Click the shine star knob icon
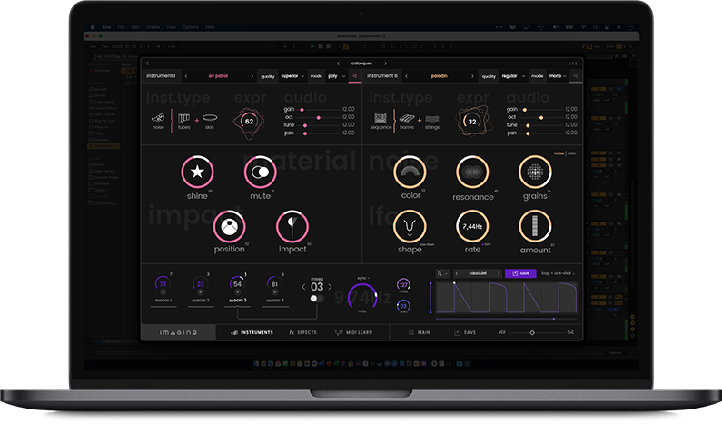Screen dimensions: 722x424 point(197,171)
